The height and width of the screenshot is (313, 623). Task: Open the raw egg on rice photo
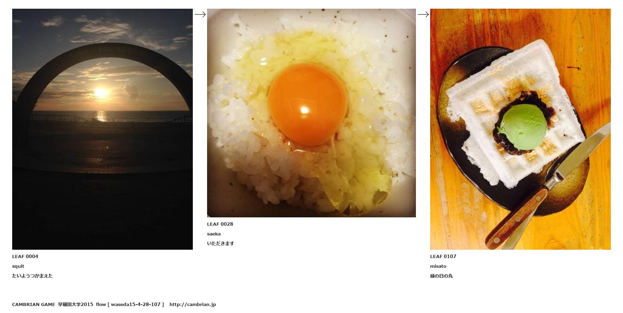click(311, 113)
